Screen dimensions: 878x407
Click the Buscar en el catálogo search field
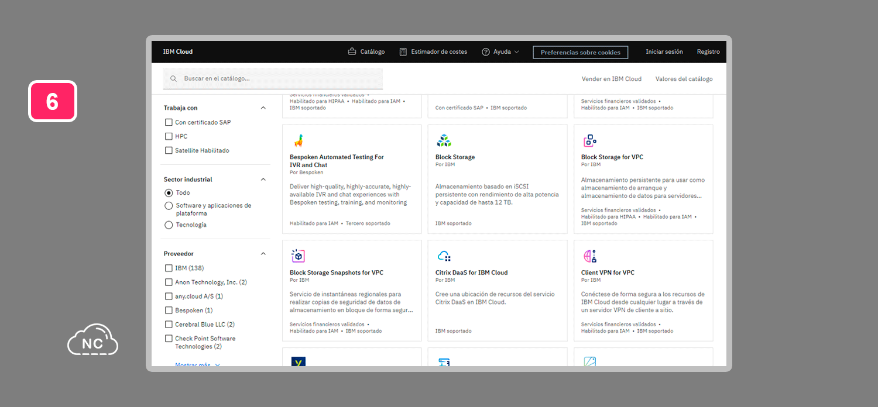(273, 78)
